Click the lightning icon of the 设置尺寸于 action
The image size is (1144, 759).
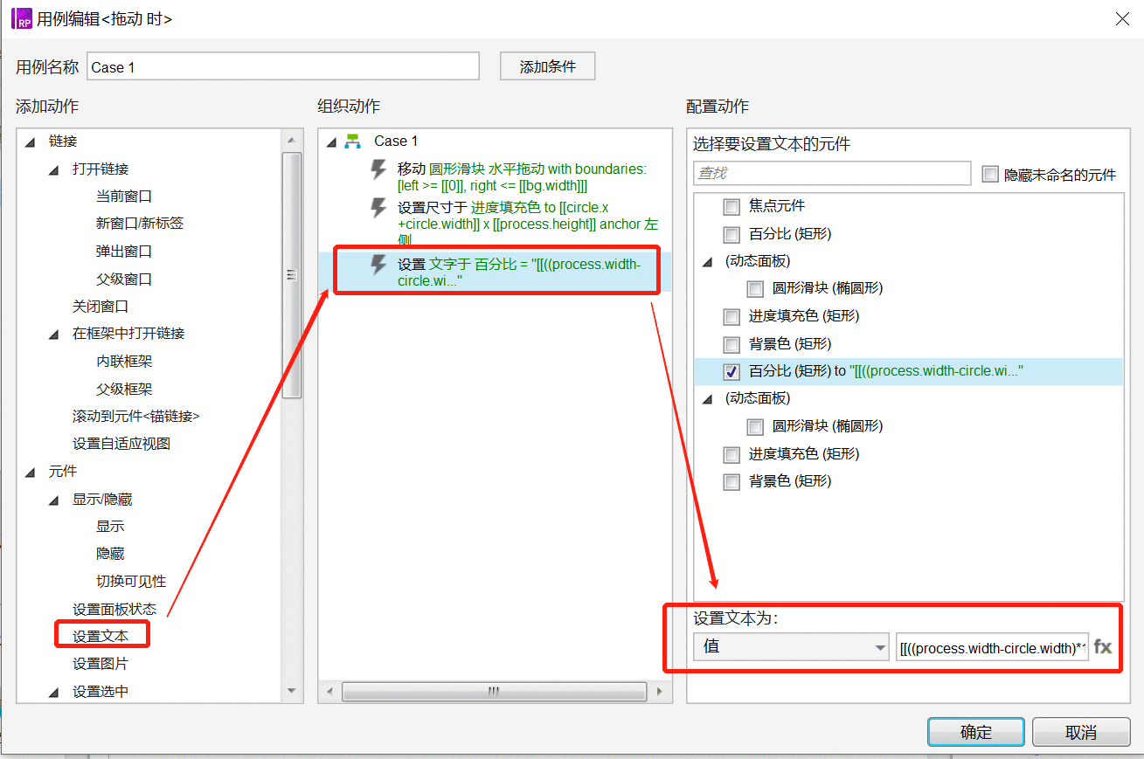pos(378,208)
